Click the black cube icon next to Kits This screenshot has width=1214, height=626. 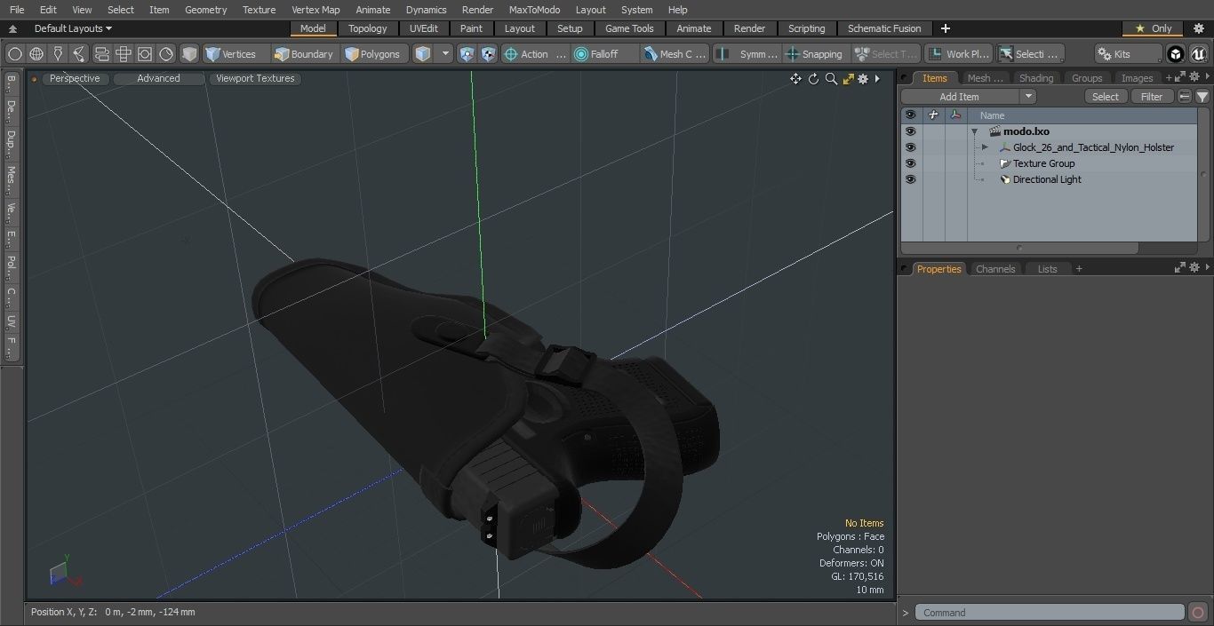click(x=1176, y=54)
